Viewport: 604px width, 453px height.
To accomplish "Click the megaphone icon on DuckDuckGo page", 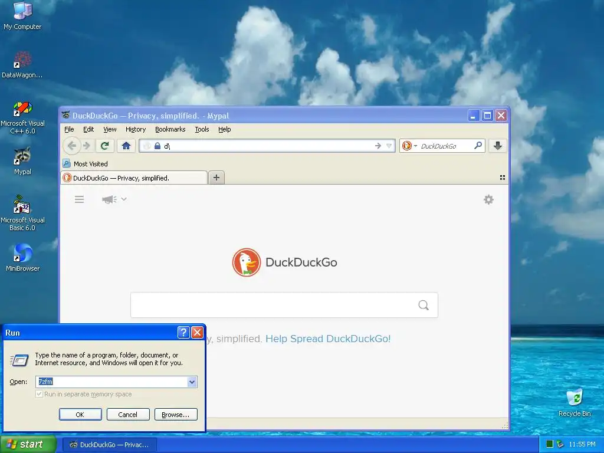I will point(109,199).
